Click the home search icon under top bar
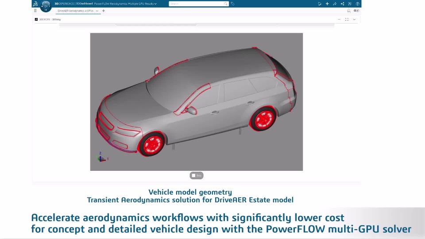 (x=349, y=11)
